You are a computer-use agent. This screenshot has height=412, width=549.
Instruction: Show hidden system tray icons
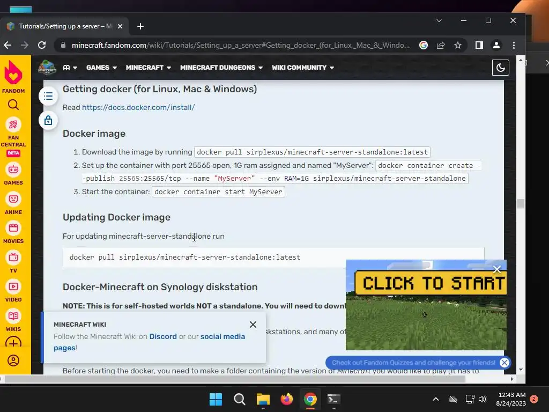click(436, 399)
